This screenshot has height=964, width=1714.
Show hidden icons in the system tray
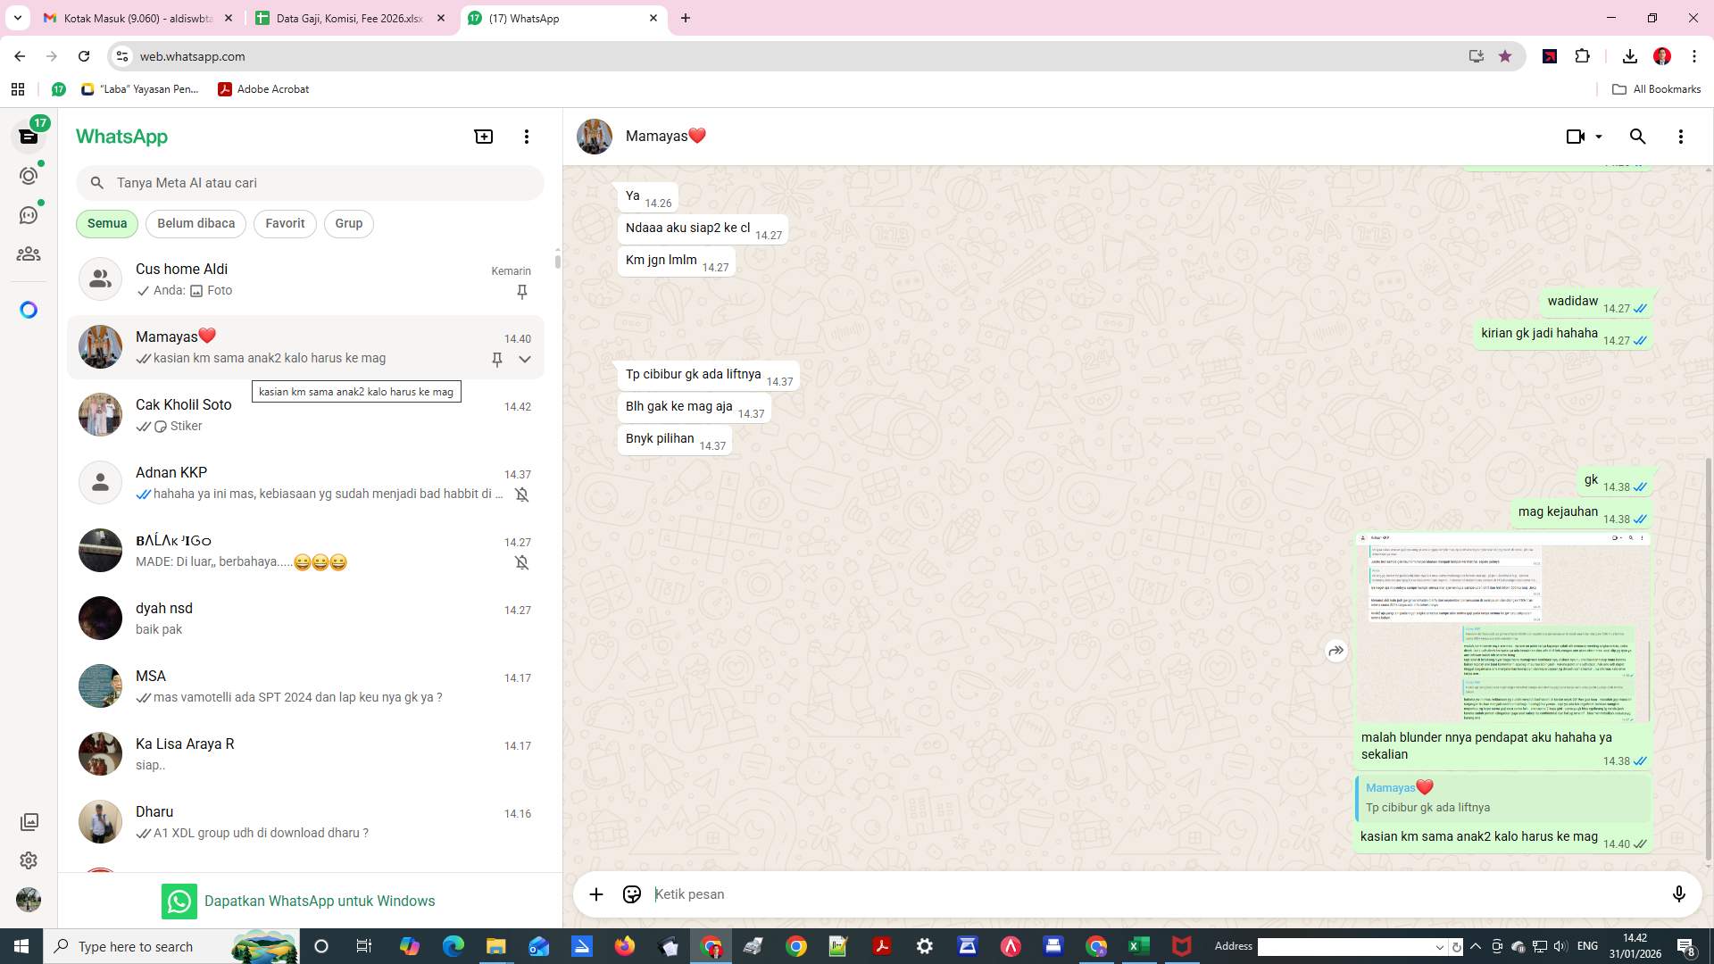pyautogui.click(x=1475, y=946)
